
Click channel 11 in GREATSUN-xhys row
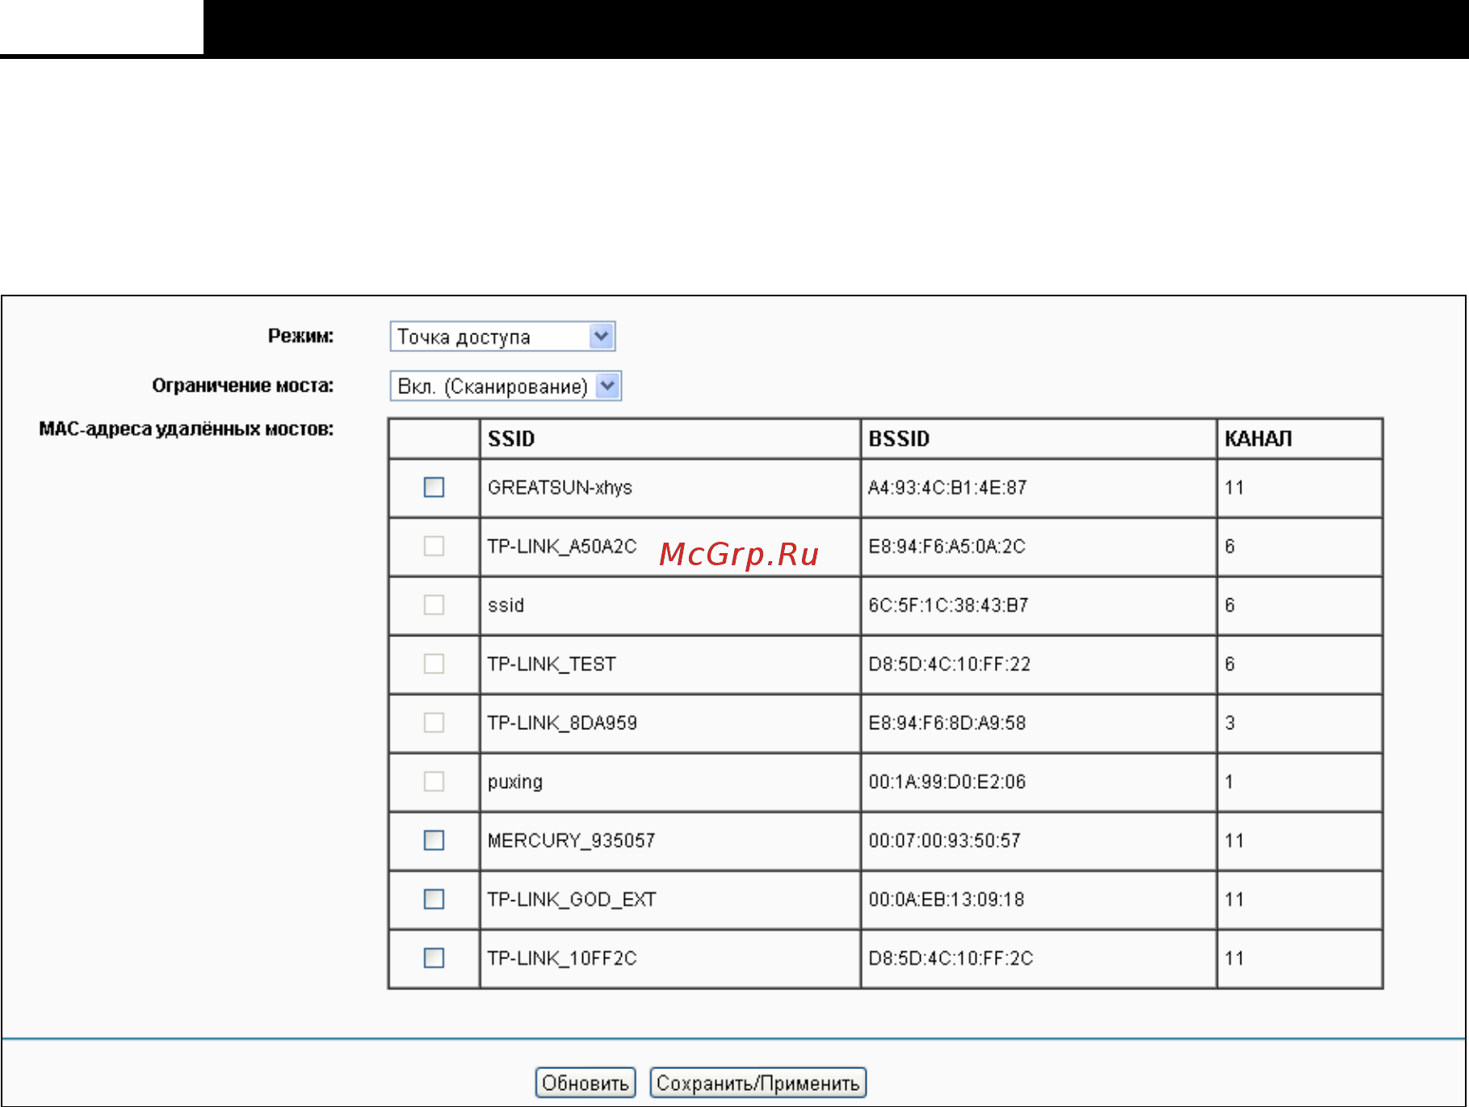point(1234,488)
